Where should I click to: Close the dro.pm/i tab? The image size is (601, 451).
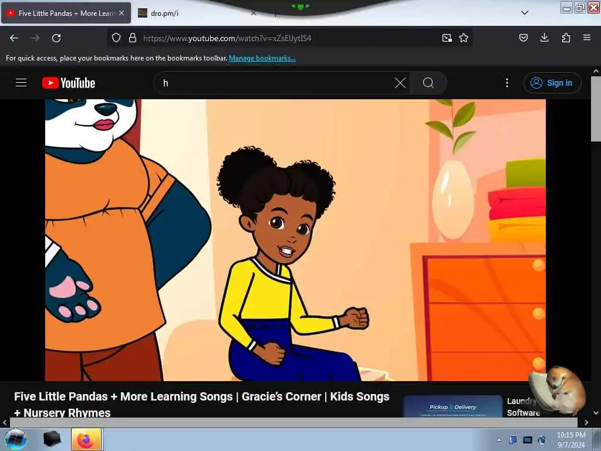(254, 13)
